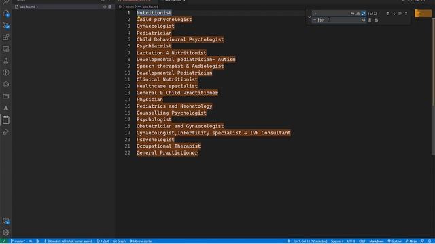Open remote window indicator in status bar
Image resolution: width=435 pixels, height=244 pixels.
click(4, 241)
